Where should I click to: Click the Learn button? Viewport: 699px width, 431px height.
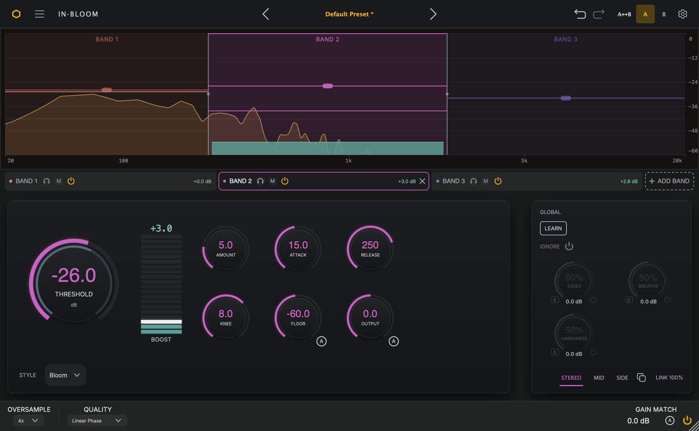pyautogui.click(x=553, y=228)
